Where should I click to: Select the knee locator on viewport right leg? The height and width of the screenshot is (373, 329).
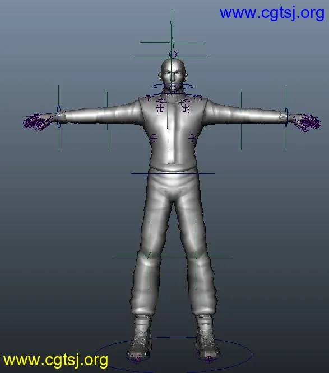pos(196,256)
